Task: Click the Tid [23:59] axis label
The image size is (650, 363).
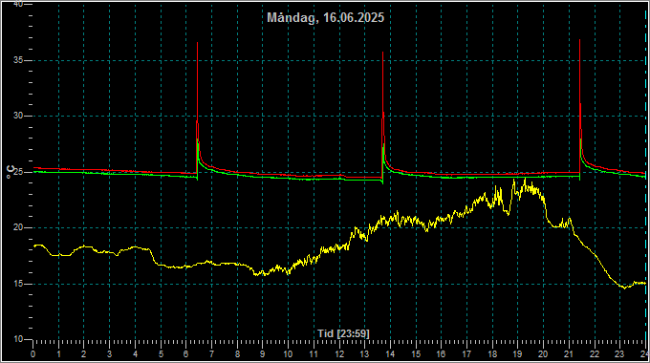Action: [x=343, y=333]
